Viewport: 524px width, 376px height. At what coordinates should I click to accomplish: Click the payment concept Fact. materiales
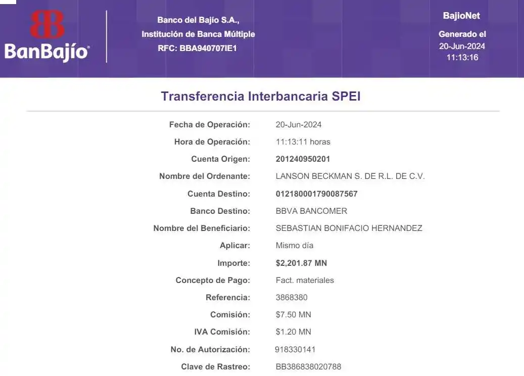(305, 280)
